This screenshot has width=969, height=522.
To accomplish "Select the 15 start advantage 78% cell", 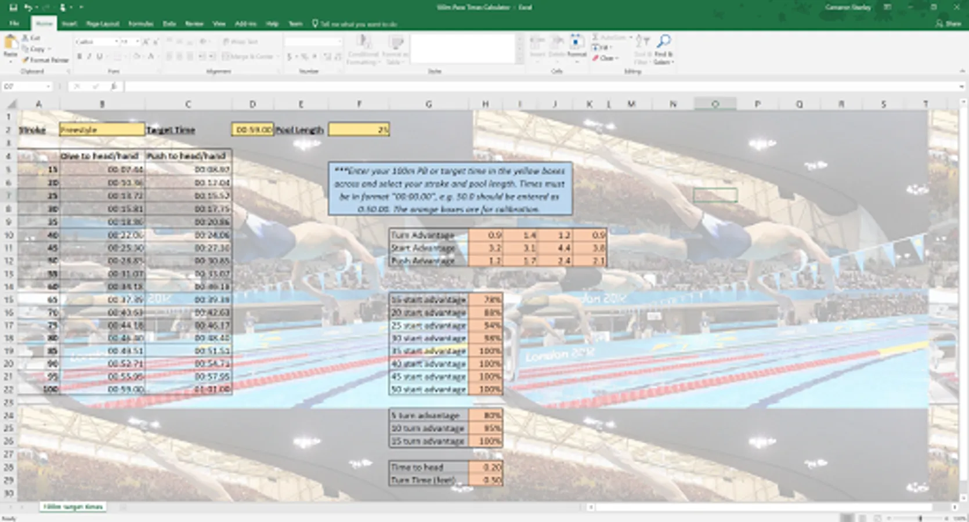I will tap(486, 300).
